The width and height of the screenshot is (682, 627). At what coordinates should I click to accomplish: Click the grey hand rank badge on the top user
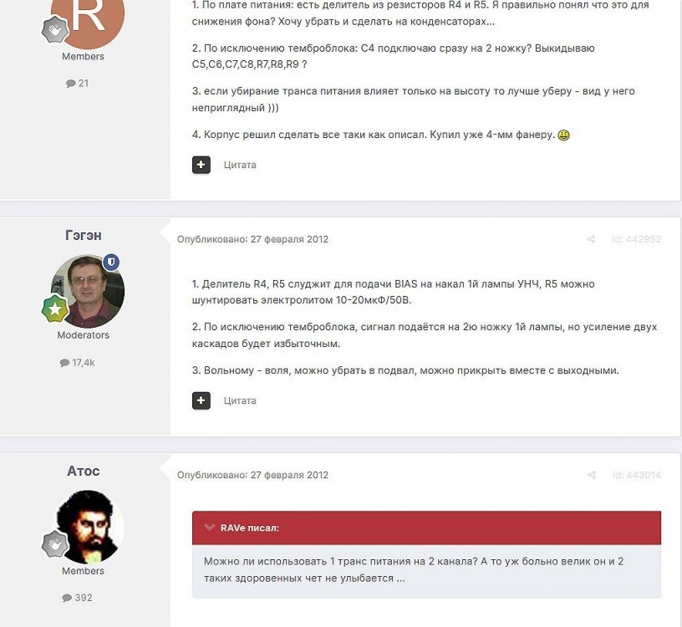[55, 29]
